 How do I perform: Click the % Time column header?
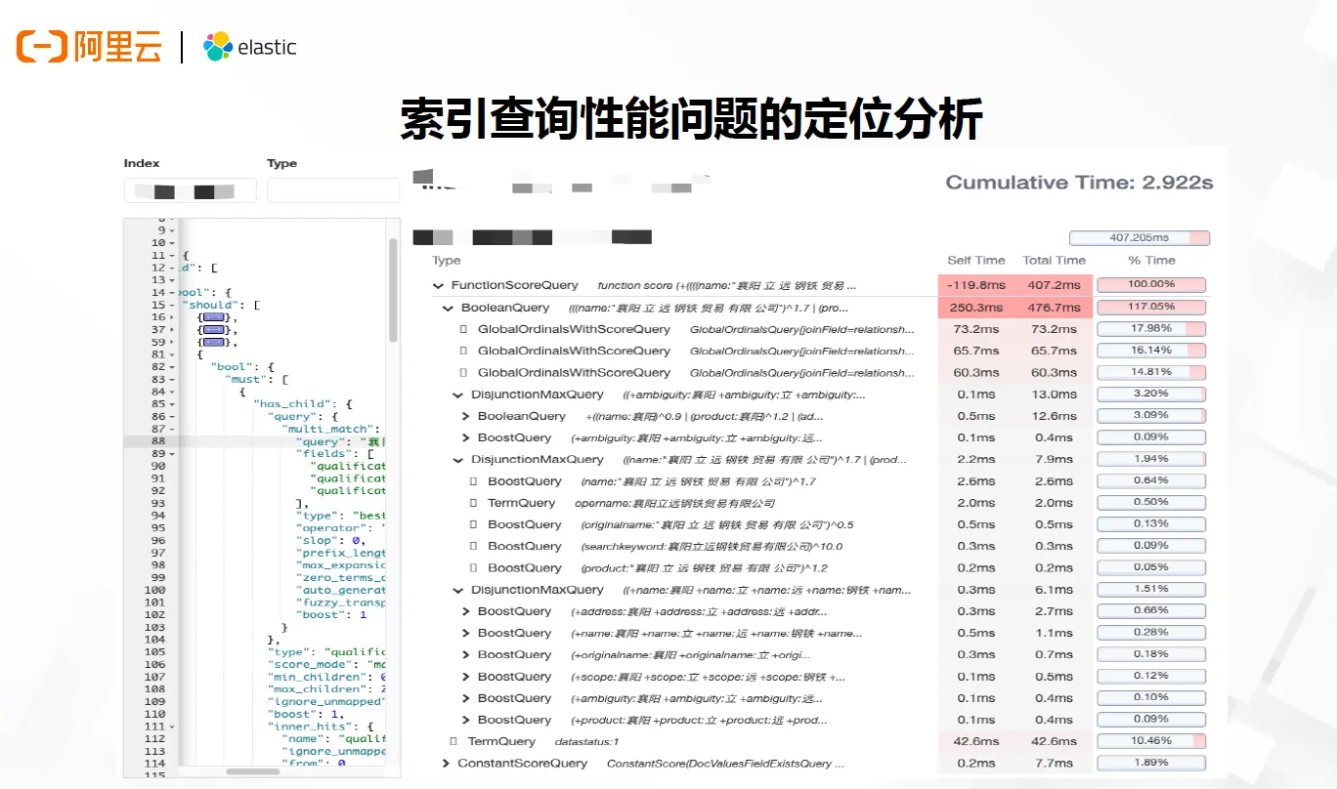coord(1152,261)
